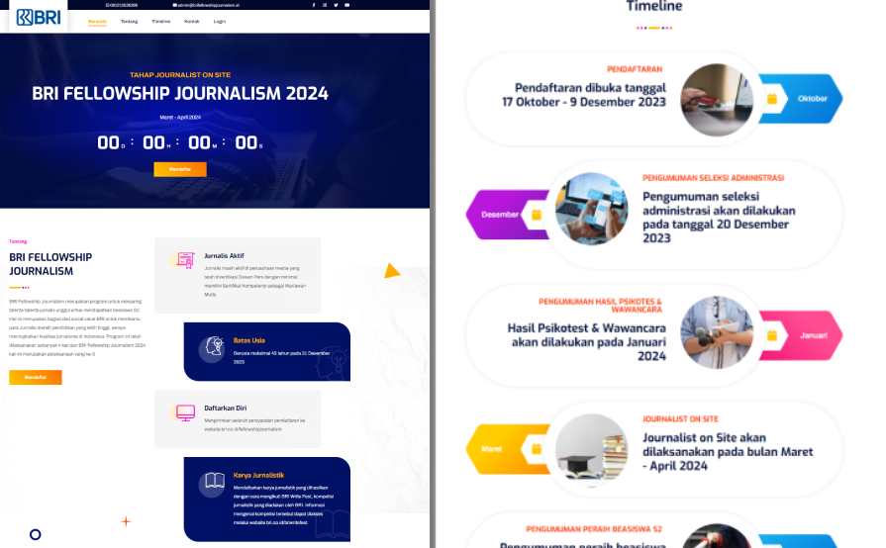
Task: Go to the Tentang menu item
Action: 129,21
